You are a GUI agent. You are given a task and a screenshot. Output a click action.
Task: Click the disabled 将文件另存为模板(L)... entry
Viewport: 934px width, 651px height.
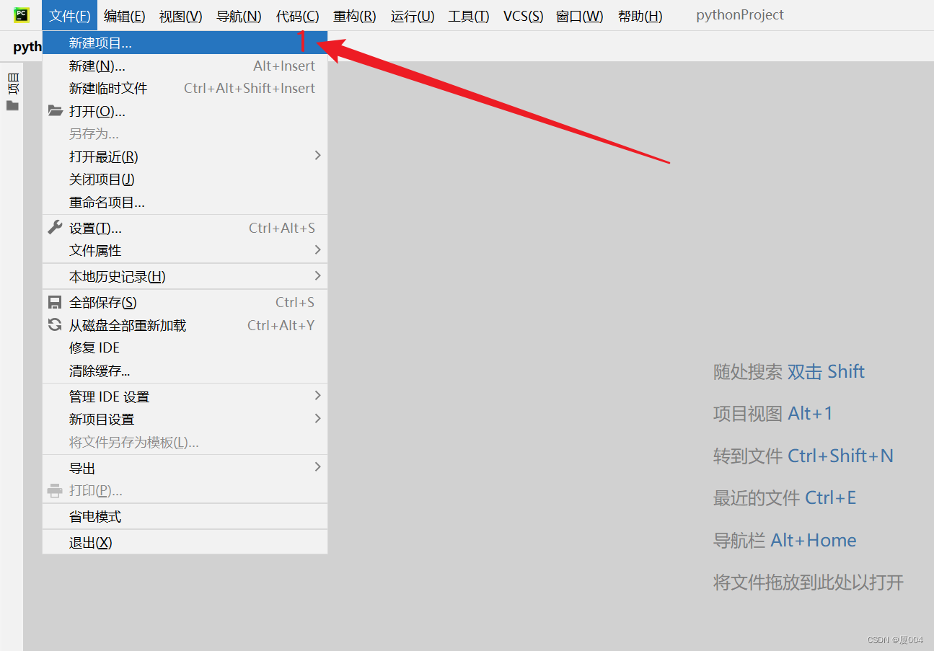[185, 442]
